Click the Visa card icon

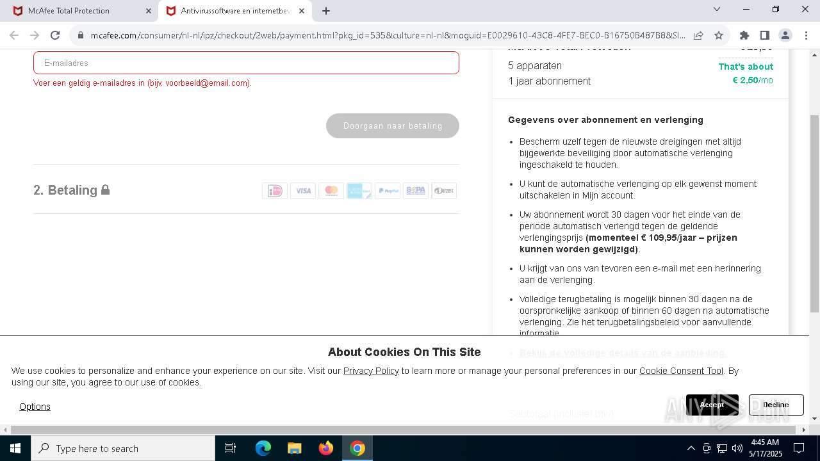[303, 191]
